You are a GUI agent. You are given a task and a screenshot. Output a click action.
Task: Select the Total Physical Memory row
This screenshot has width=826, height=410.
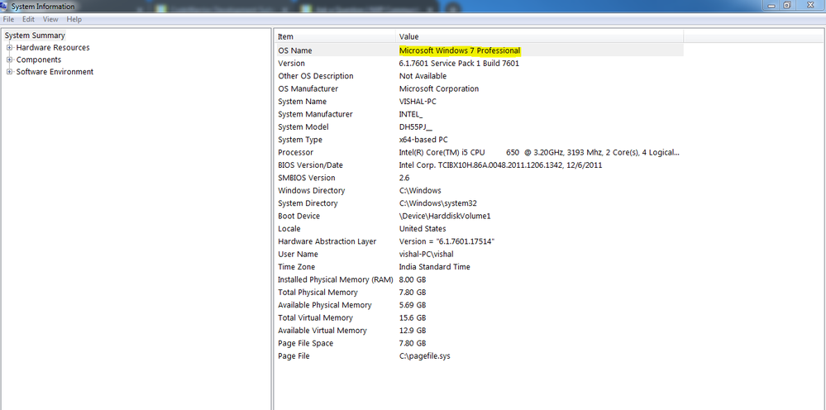tap(480, 292)
